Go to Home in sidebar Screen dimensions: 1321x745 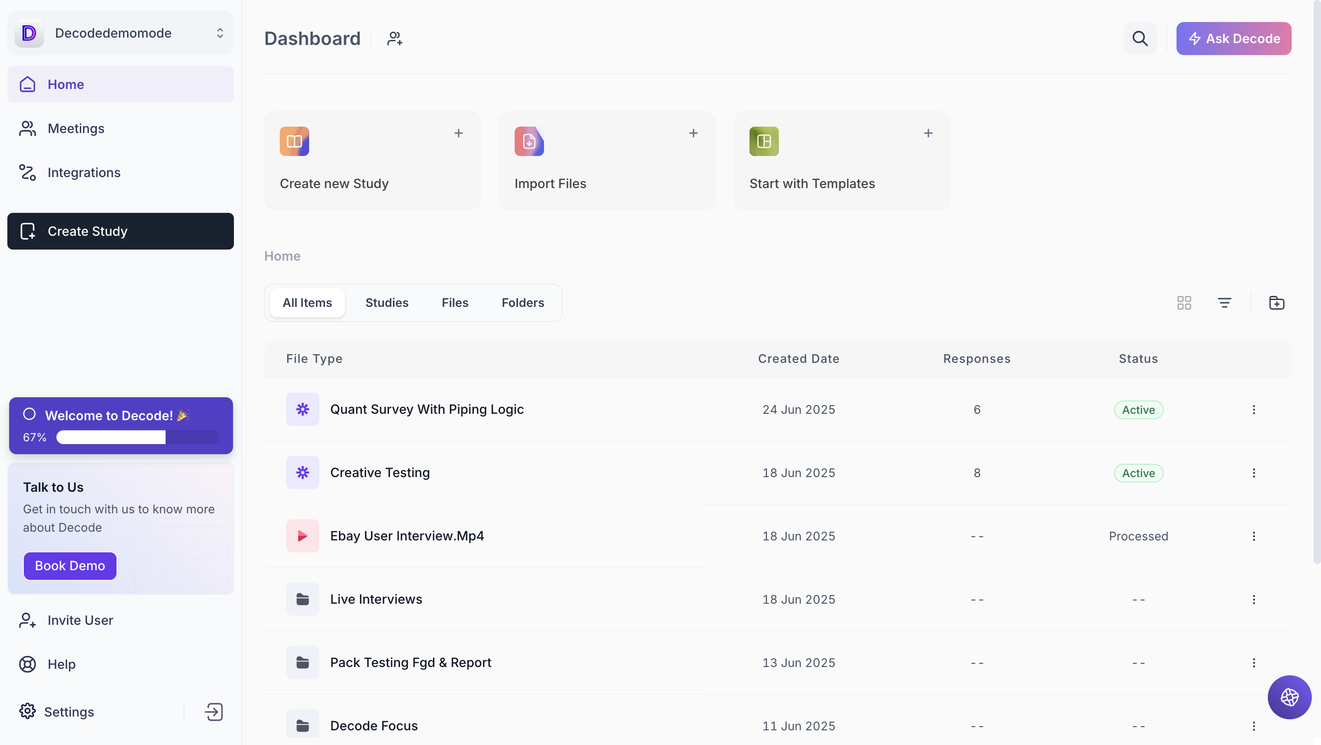pyautogui.click(x=120, y=84)
